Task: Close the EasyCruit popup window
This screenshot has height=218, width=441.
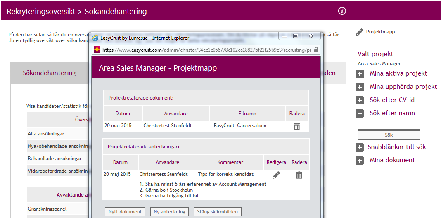Action: pos(311,36)
